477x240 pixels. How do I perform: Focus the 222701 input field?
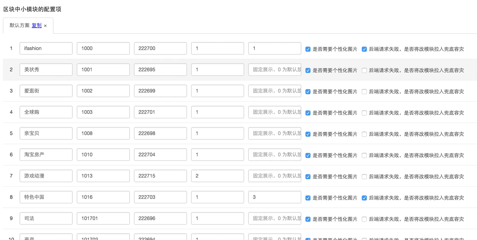pyautogui.click(x=161, y=112)
